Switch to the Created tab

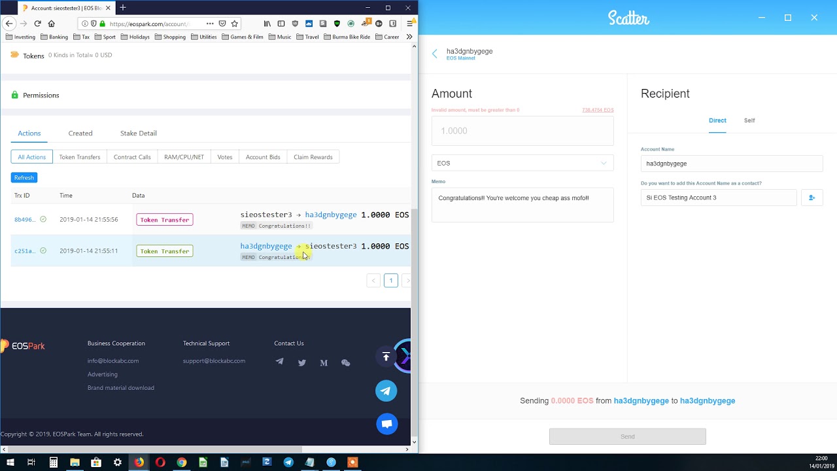tap(80, 133)
